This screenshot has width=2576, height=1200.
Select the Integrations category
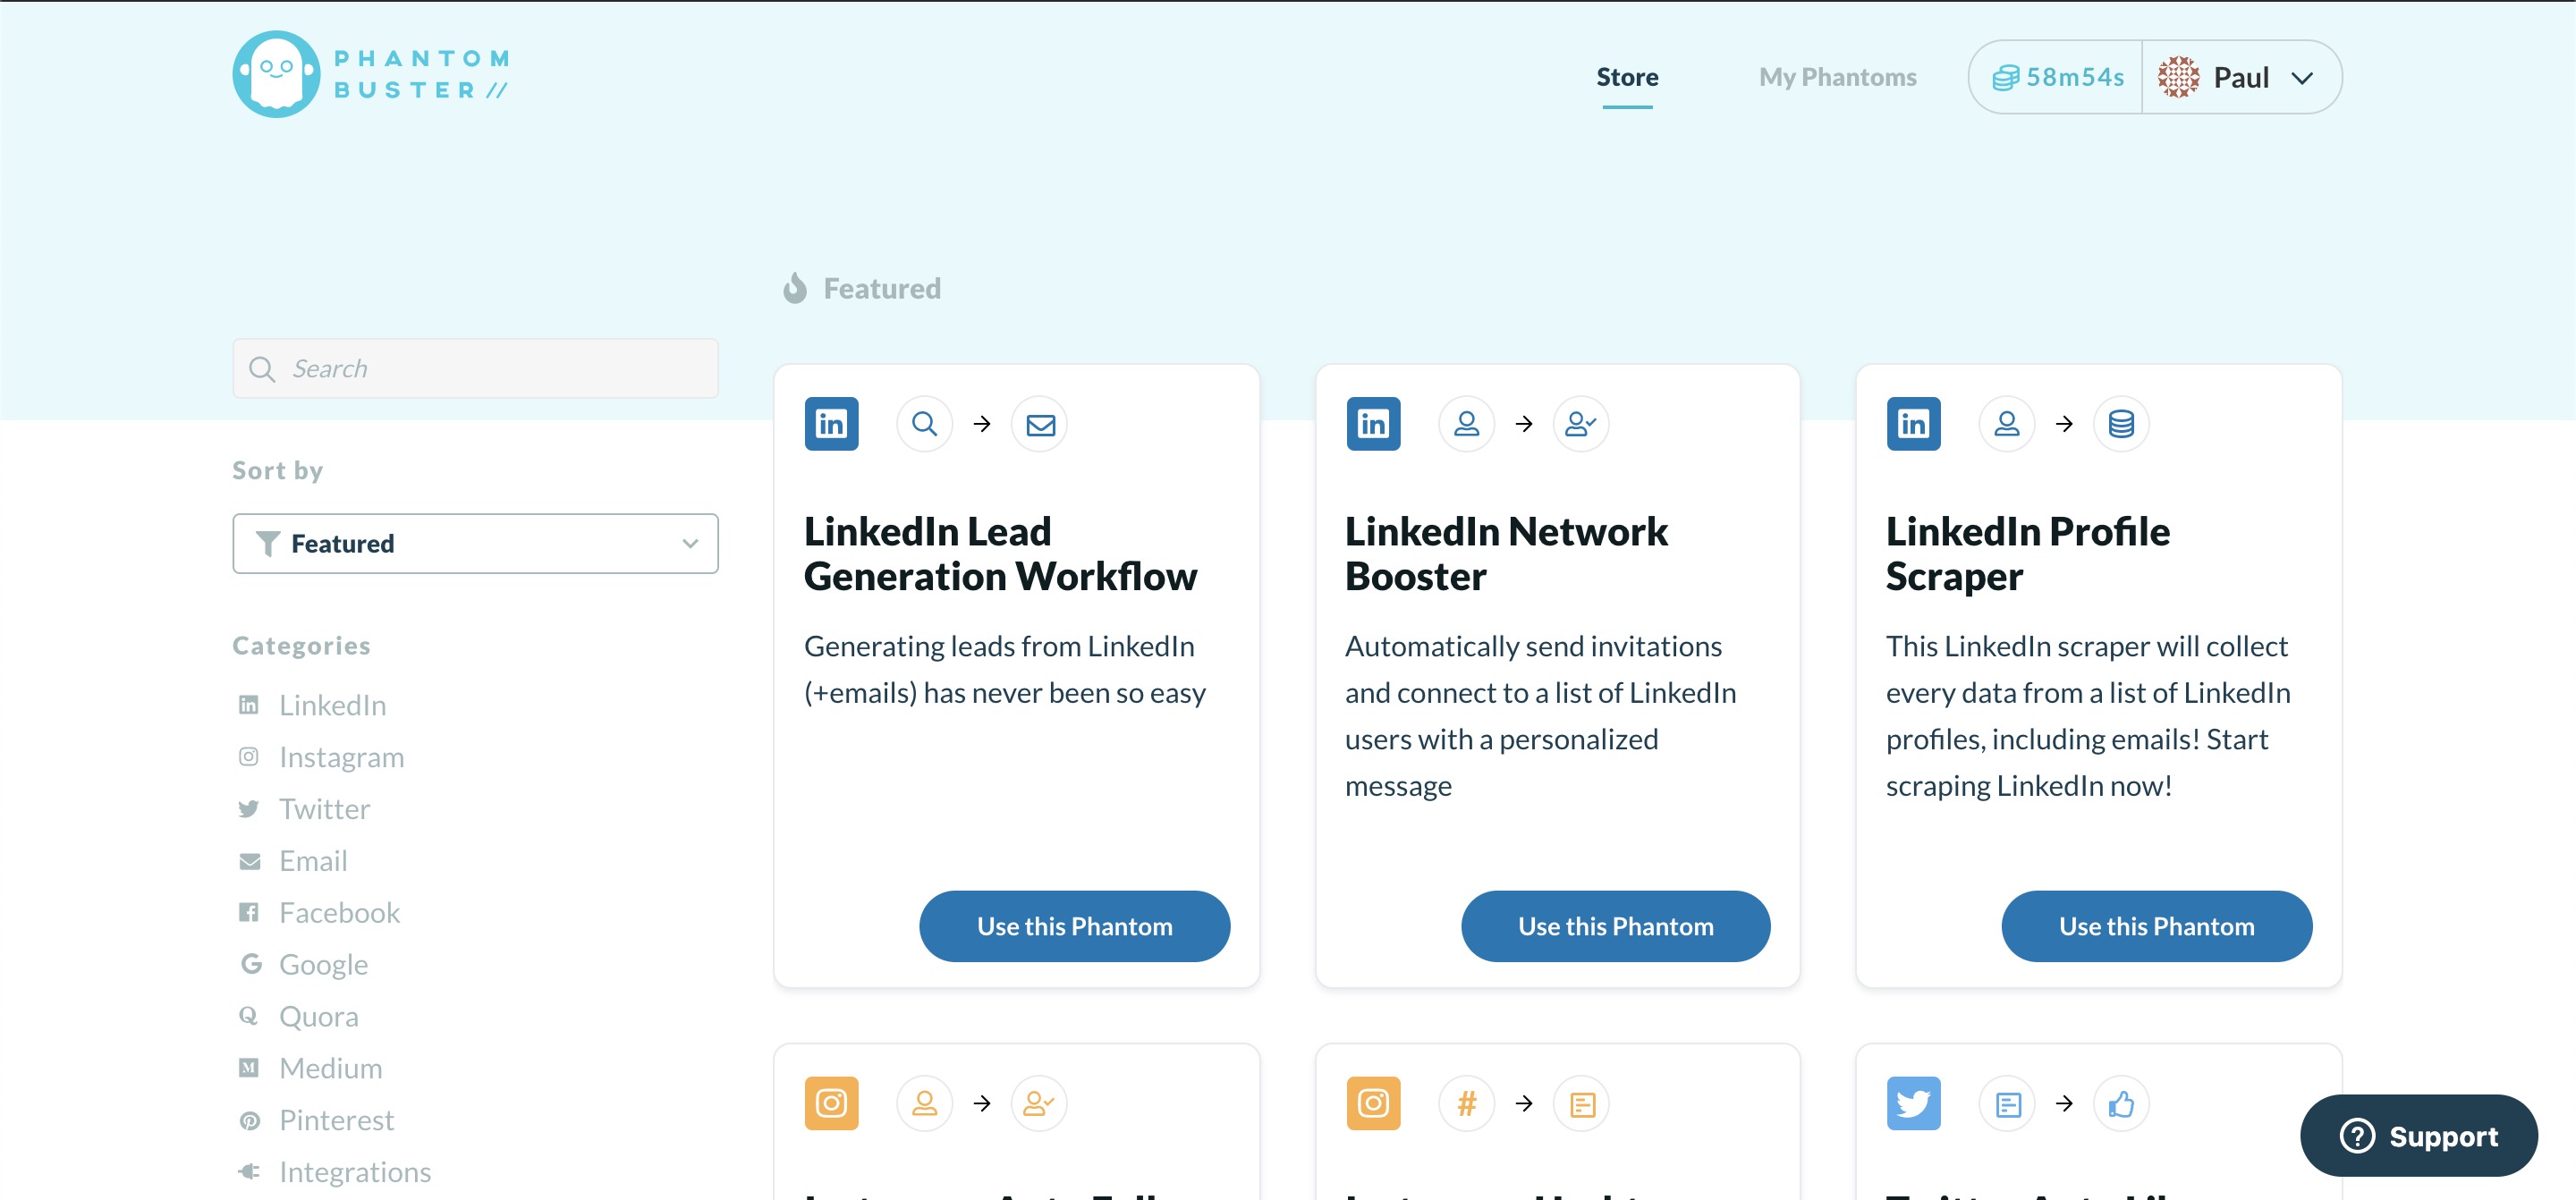click(x=355, y=1172)
